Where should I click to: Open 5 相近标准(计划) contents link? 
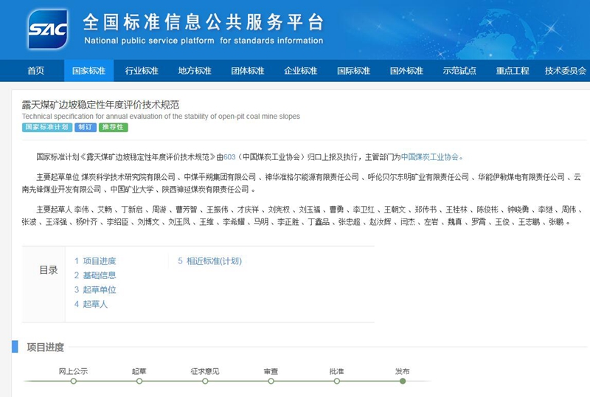(x=209, y=261)
